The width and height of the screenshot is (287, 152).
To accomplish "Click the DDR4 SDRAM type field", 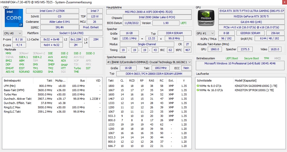I will click(174, 33).
